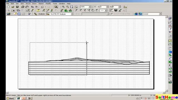Click the top-most right sidebar icon
Screen dimensions: 178x100
(170, 18)
